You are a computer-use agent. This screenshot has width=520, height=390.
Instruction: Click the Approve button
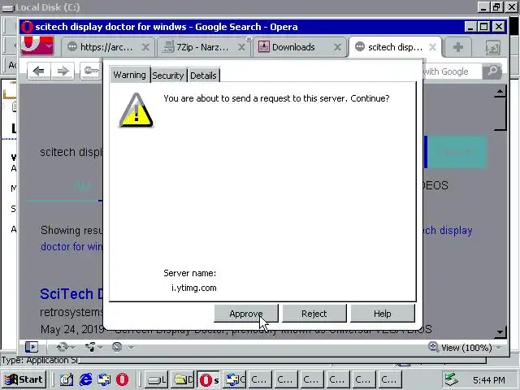pos(246,314)
